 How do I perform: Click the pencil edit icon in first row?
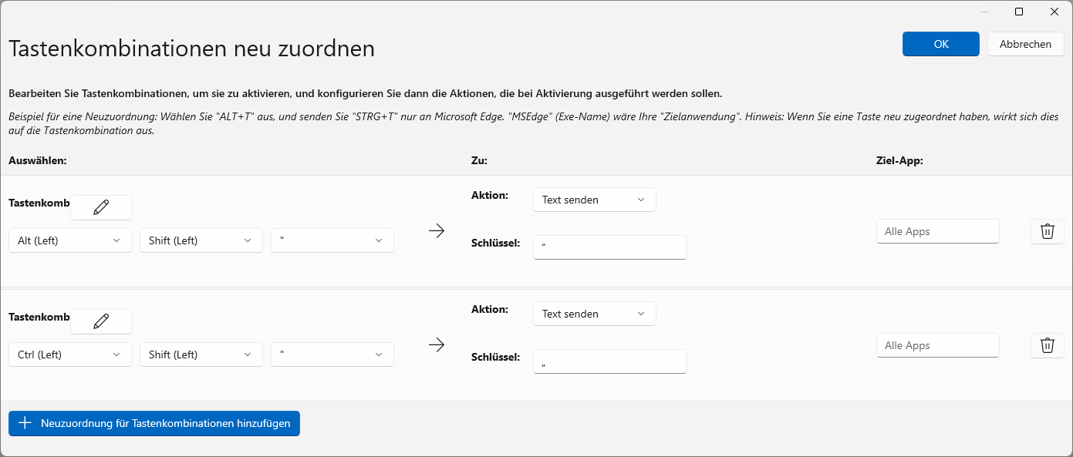pyautogui.click(x=101, y=207)
